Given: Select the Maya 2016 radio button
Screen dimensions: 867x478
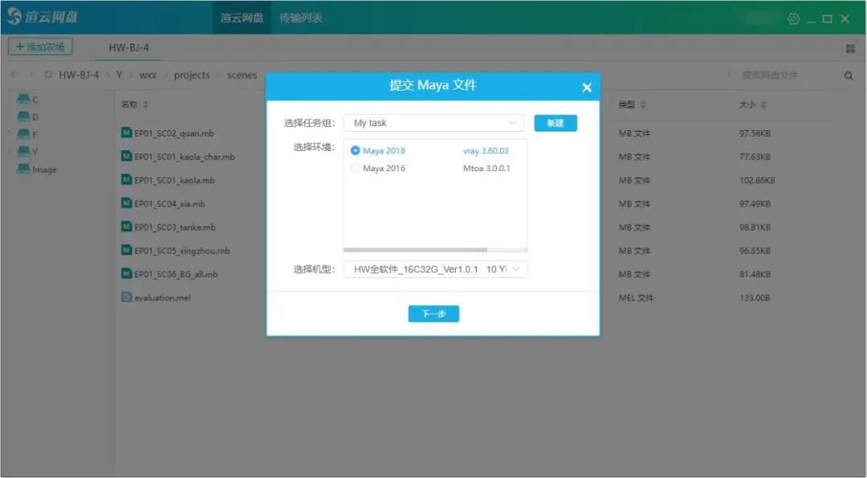Looking at the screenshot, I should [356, 169].
